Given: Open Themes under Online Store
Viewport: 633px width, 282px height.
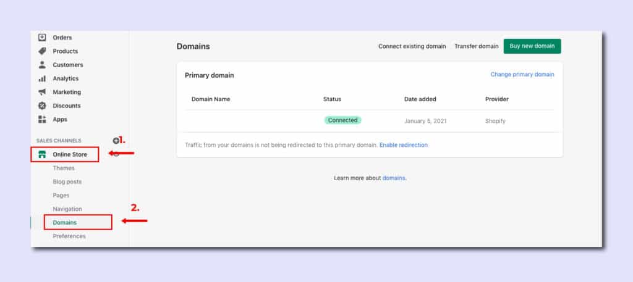Looking at the screenshot, I should click(x=64, y=168).
